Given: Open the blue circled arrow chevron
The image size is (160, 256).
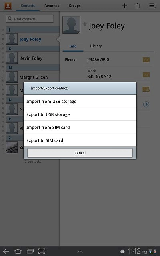Looking at the screenshot, I should pos(146,104).
